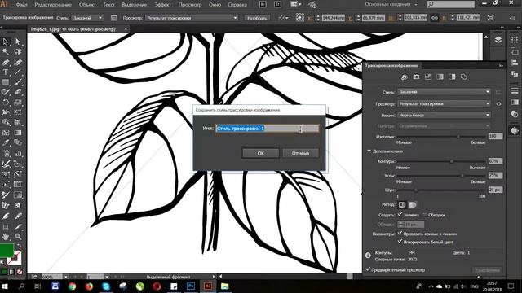Choose the Low Color preset icon
This screenshot has height=293, width=522.
point(428,77)
